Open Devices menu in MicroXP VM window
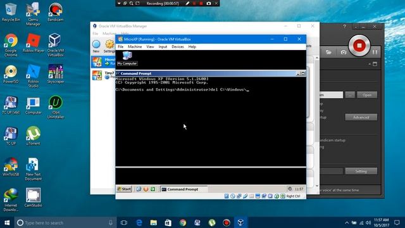 178,47
